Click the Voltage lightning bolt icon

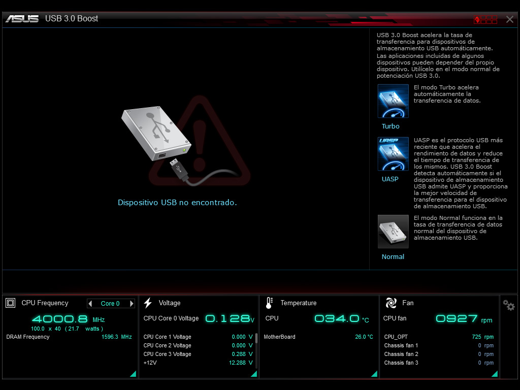(x=148, y=303)
